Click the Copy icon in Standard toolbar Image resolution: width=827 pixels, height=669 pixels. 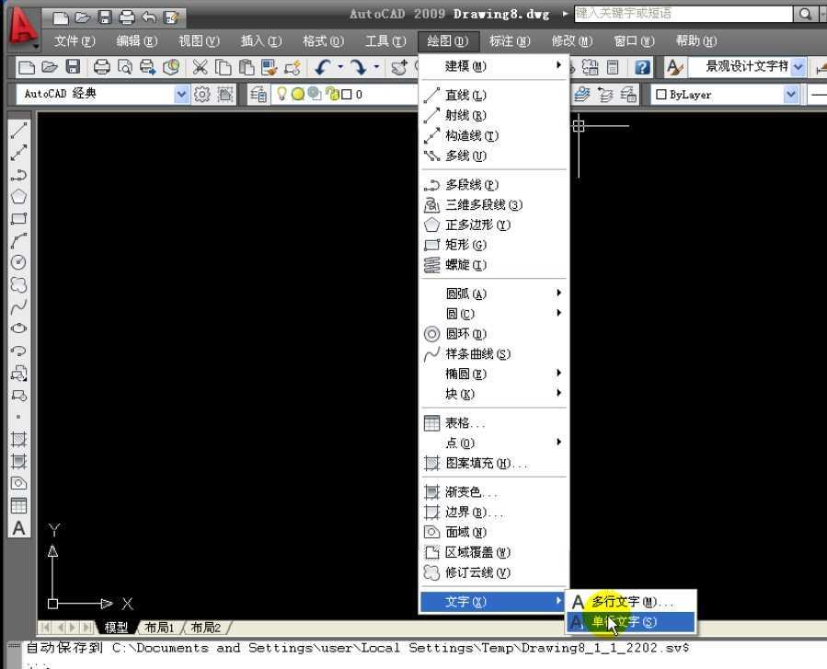tap(224, 67)
